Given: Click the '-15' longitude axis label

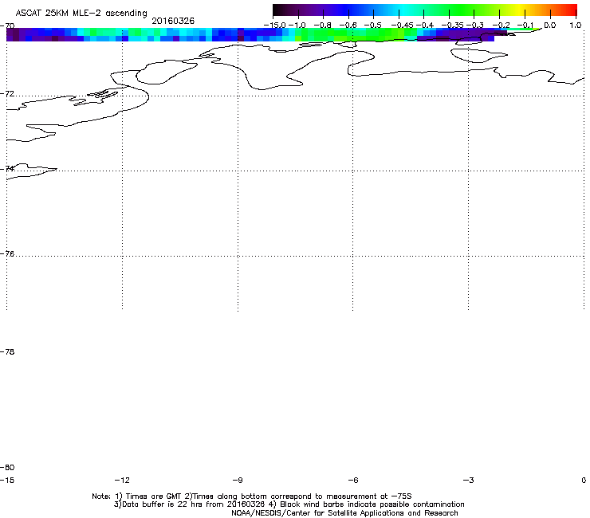Looking at the screenshot, I should [x=7, y=480].
